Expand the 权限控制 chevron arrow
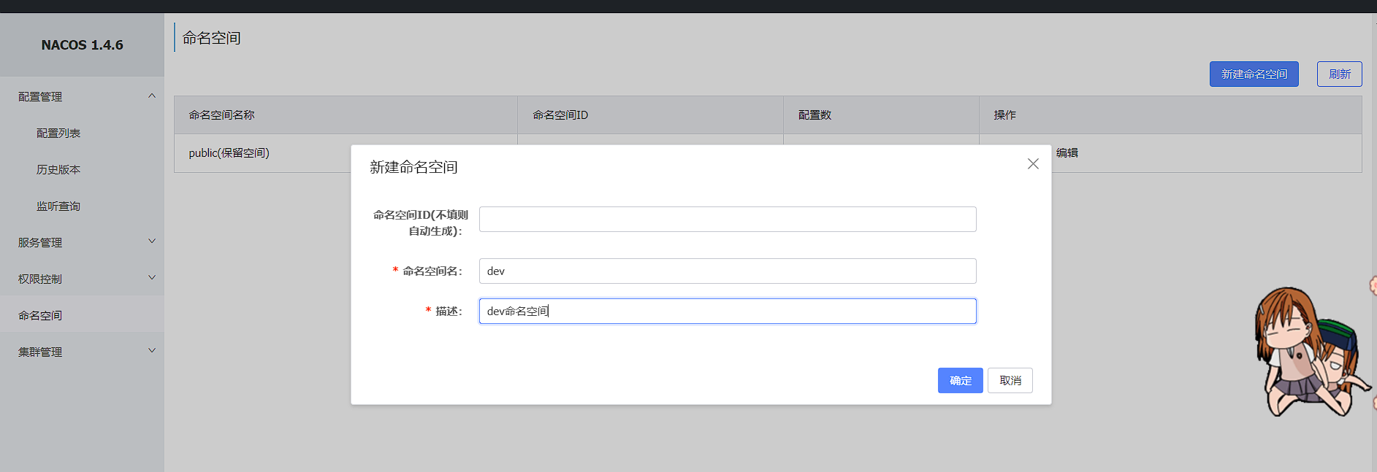This screenshot has height=472, width=1377. (152, 278)
